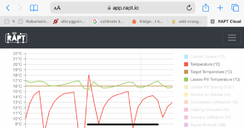Viewport: 244px width, 128px height.
Task: Switch to the olbryggnin... tab
Action: (70, 21)
